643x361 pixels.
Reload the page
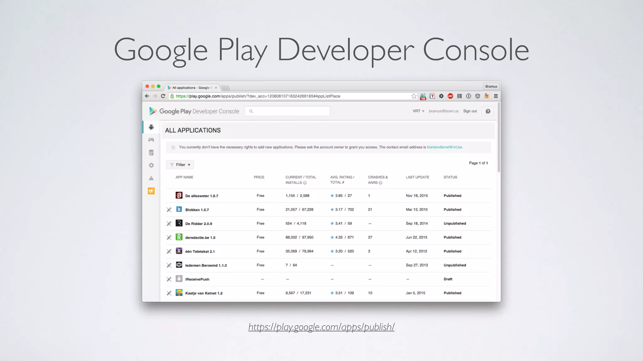163,96
